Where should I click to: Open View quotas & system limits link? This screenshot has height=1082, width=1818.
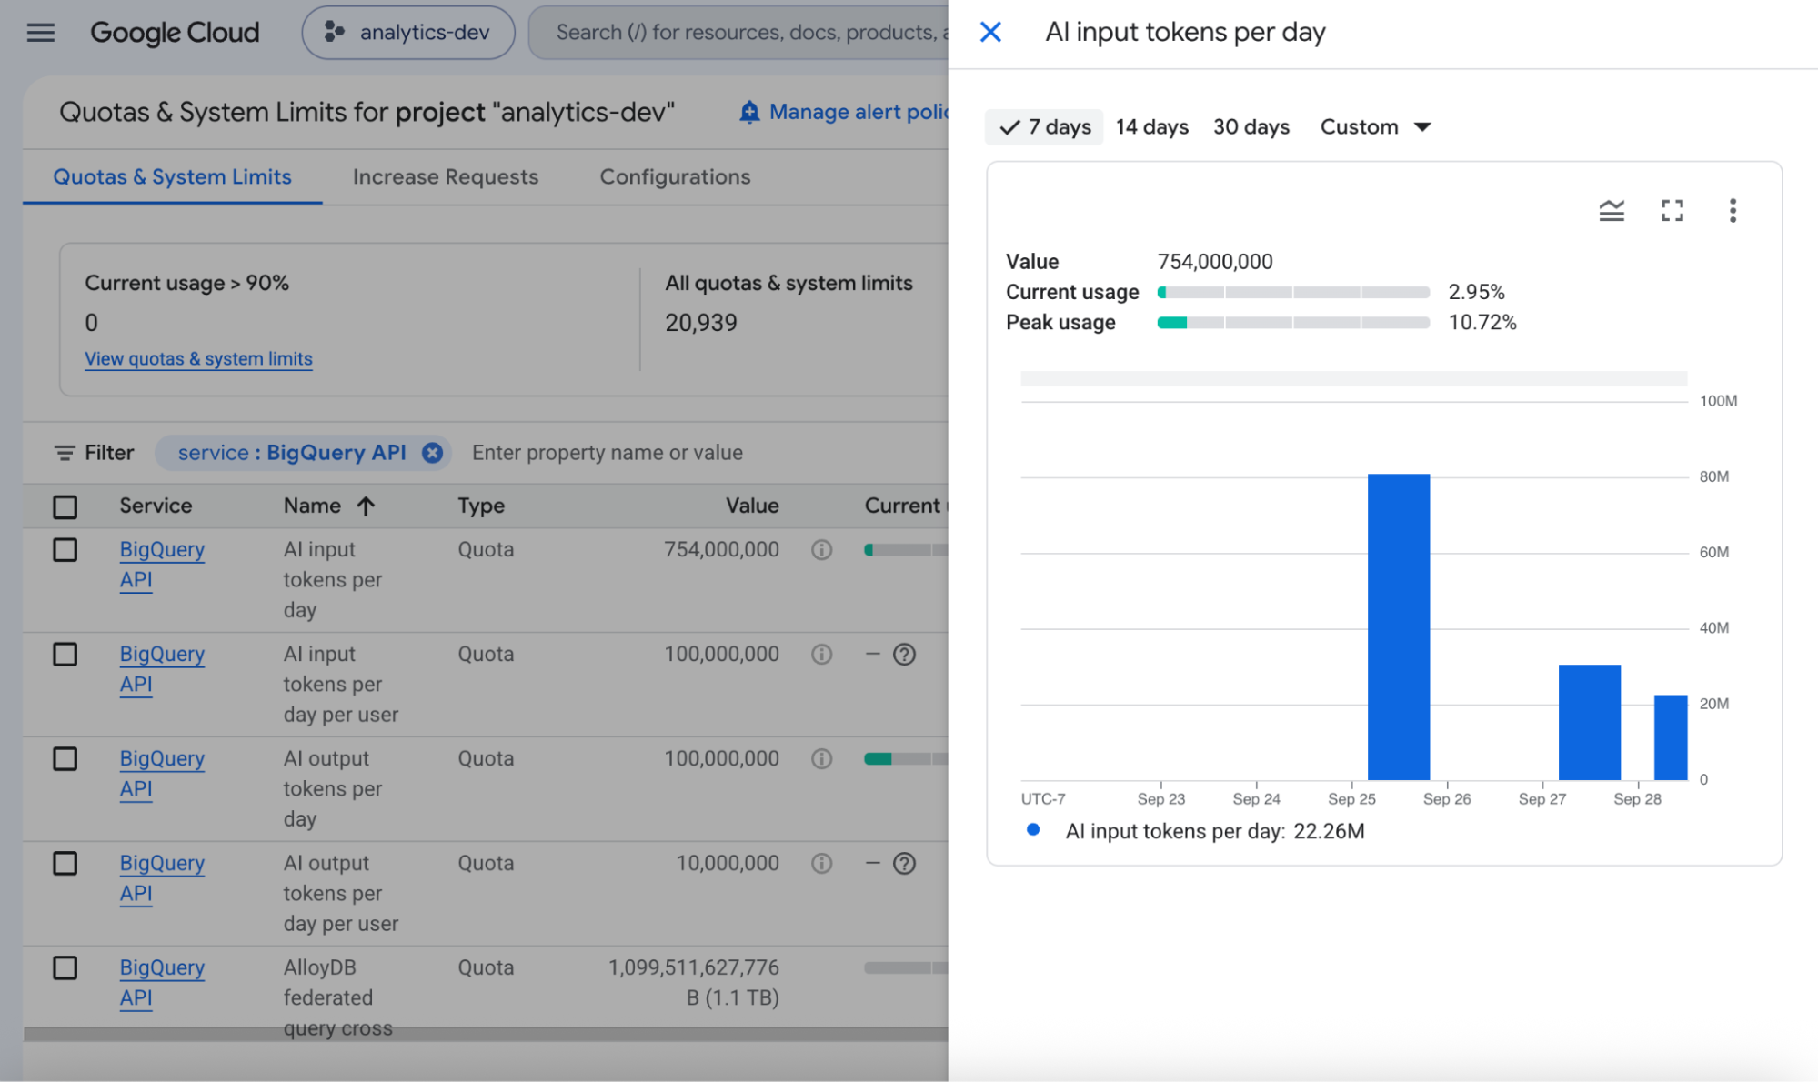click(x=198, y=359)
